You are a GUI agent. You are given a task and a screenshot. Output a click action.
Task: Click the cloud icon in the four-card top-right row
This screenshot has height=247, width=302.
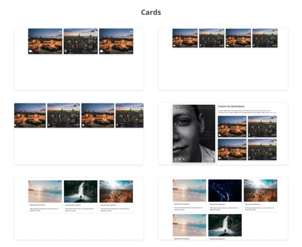(175, 46)
